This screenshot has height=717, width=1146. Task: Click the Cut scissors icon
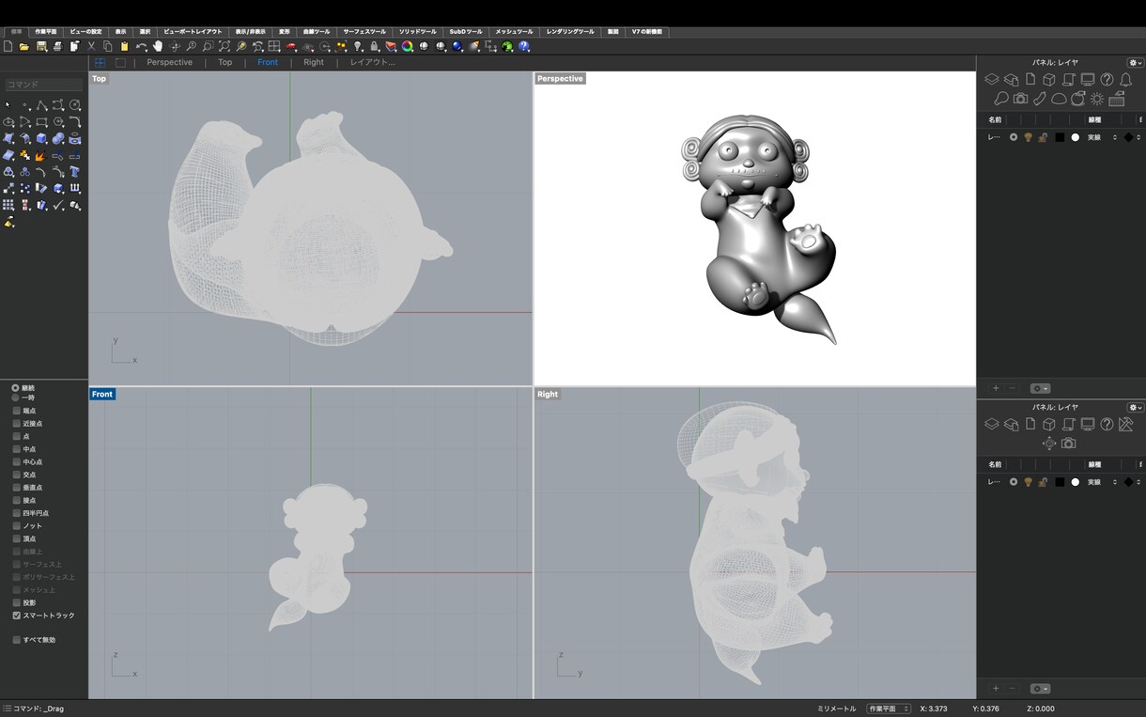point(91,46)
